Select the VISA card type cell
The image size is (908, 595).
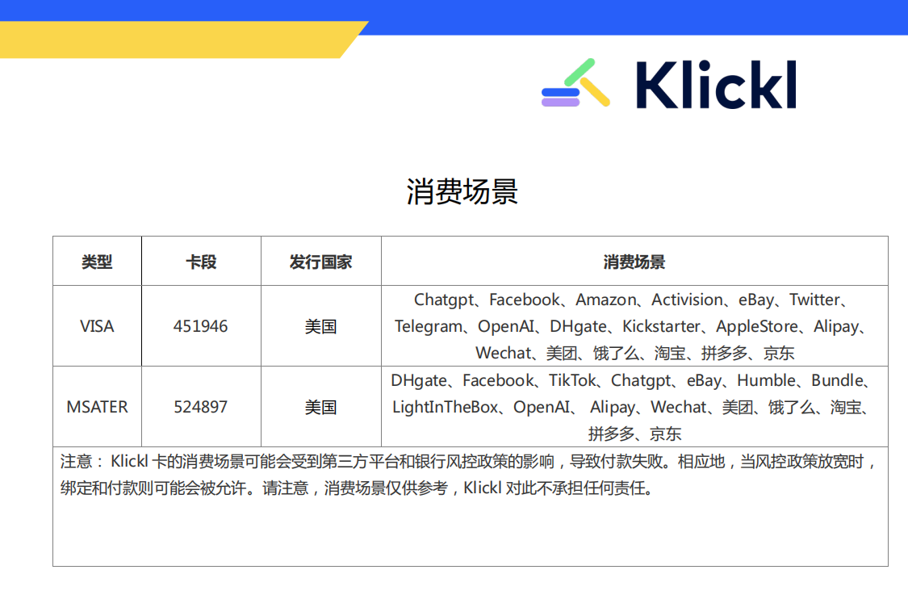(97, 326)
